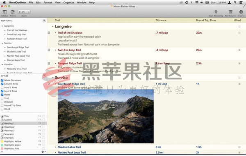Image resolution: width=246 pixels, height=156 pixels.
Task: Open the Organize menu
Action: pos(68,2)
